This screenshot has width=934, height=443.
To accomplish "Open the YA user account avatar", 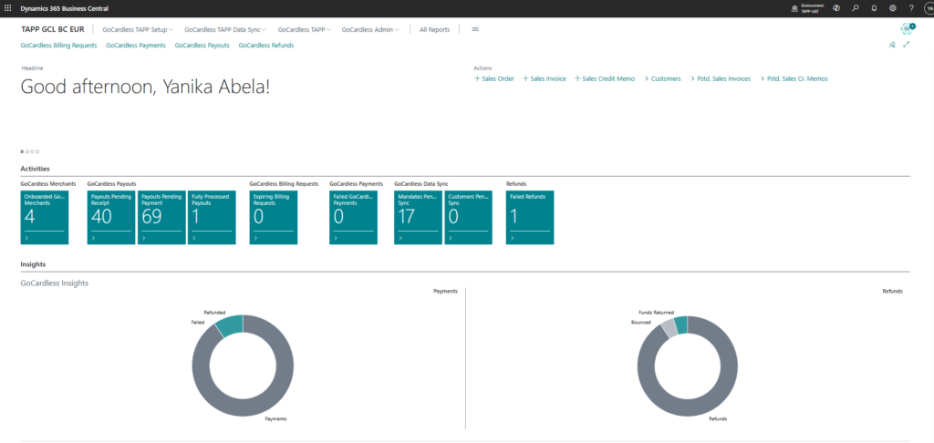I will coord(929,8).
